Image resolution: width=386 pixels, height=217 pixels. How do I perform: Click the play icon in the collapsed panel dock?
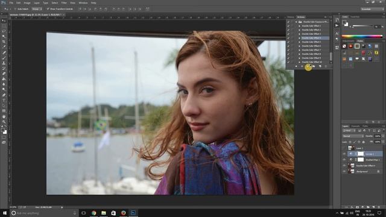pos(337,25)
